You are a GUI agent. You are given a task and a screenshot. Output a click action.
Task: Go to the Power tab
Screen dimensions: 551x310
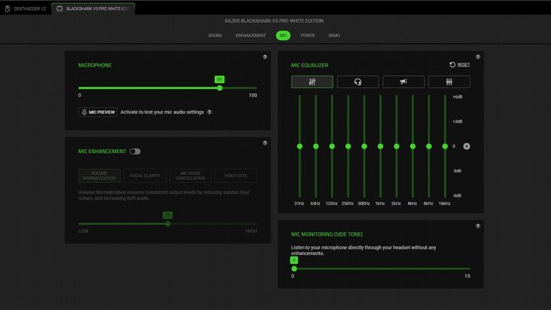click(x=308, y=35)
